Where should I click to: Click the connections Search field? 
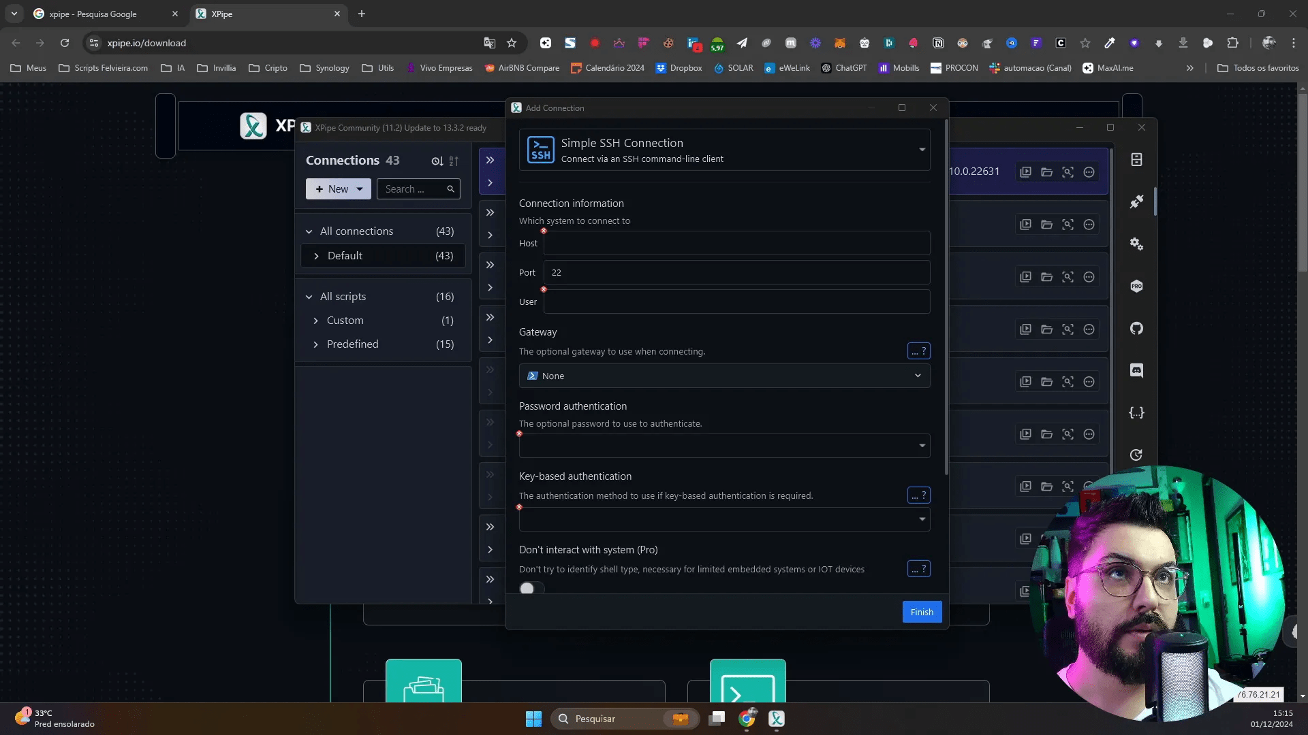pyautogui.click(x=418, y=189)
